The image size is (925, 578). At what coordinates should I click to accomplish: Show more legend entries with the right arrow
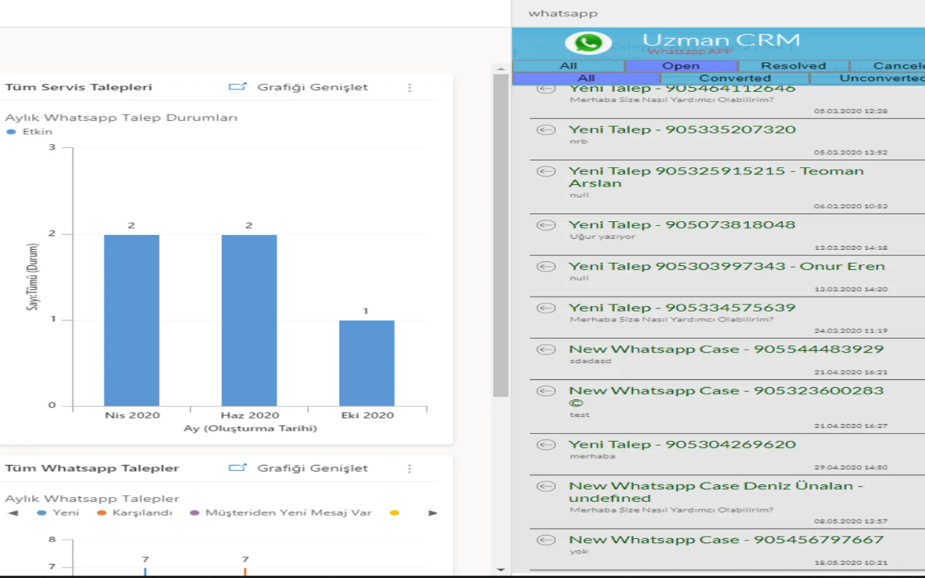pyautogui.click(x=432, y=513)
